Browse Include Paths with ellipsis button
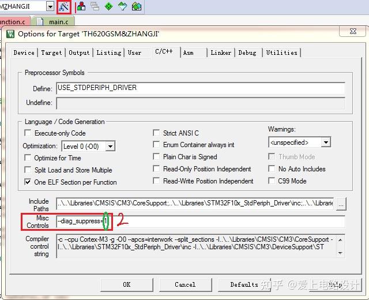This screenshot has height=300, width=369. [x=341, y=204]
